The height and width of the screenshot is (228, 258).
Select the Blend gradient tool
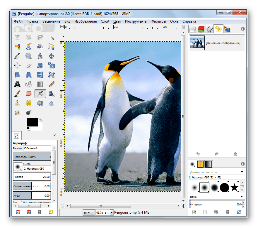click(x=40, y=84)
